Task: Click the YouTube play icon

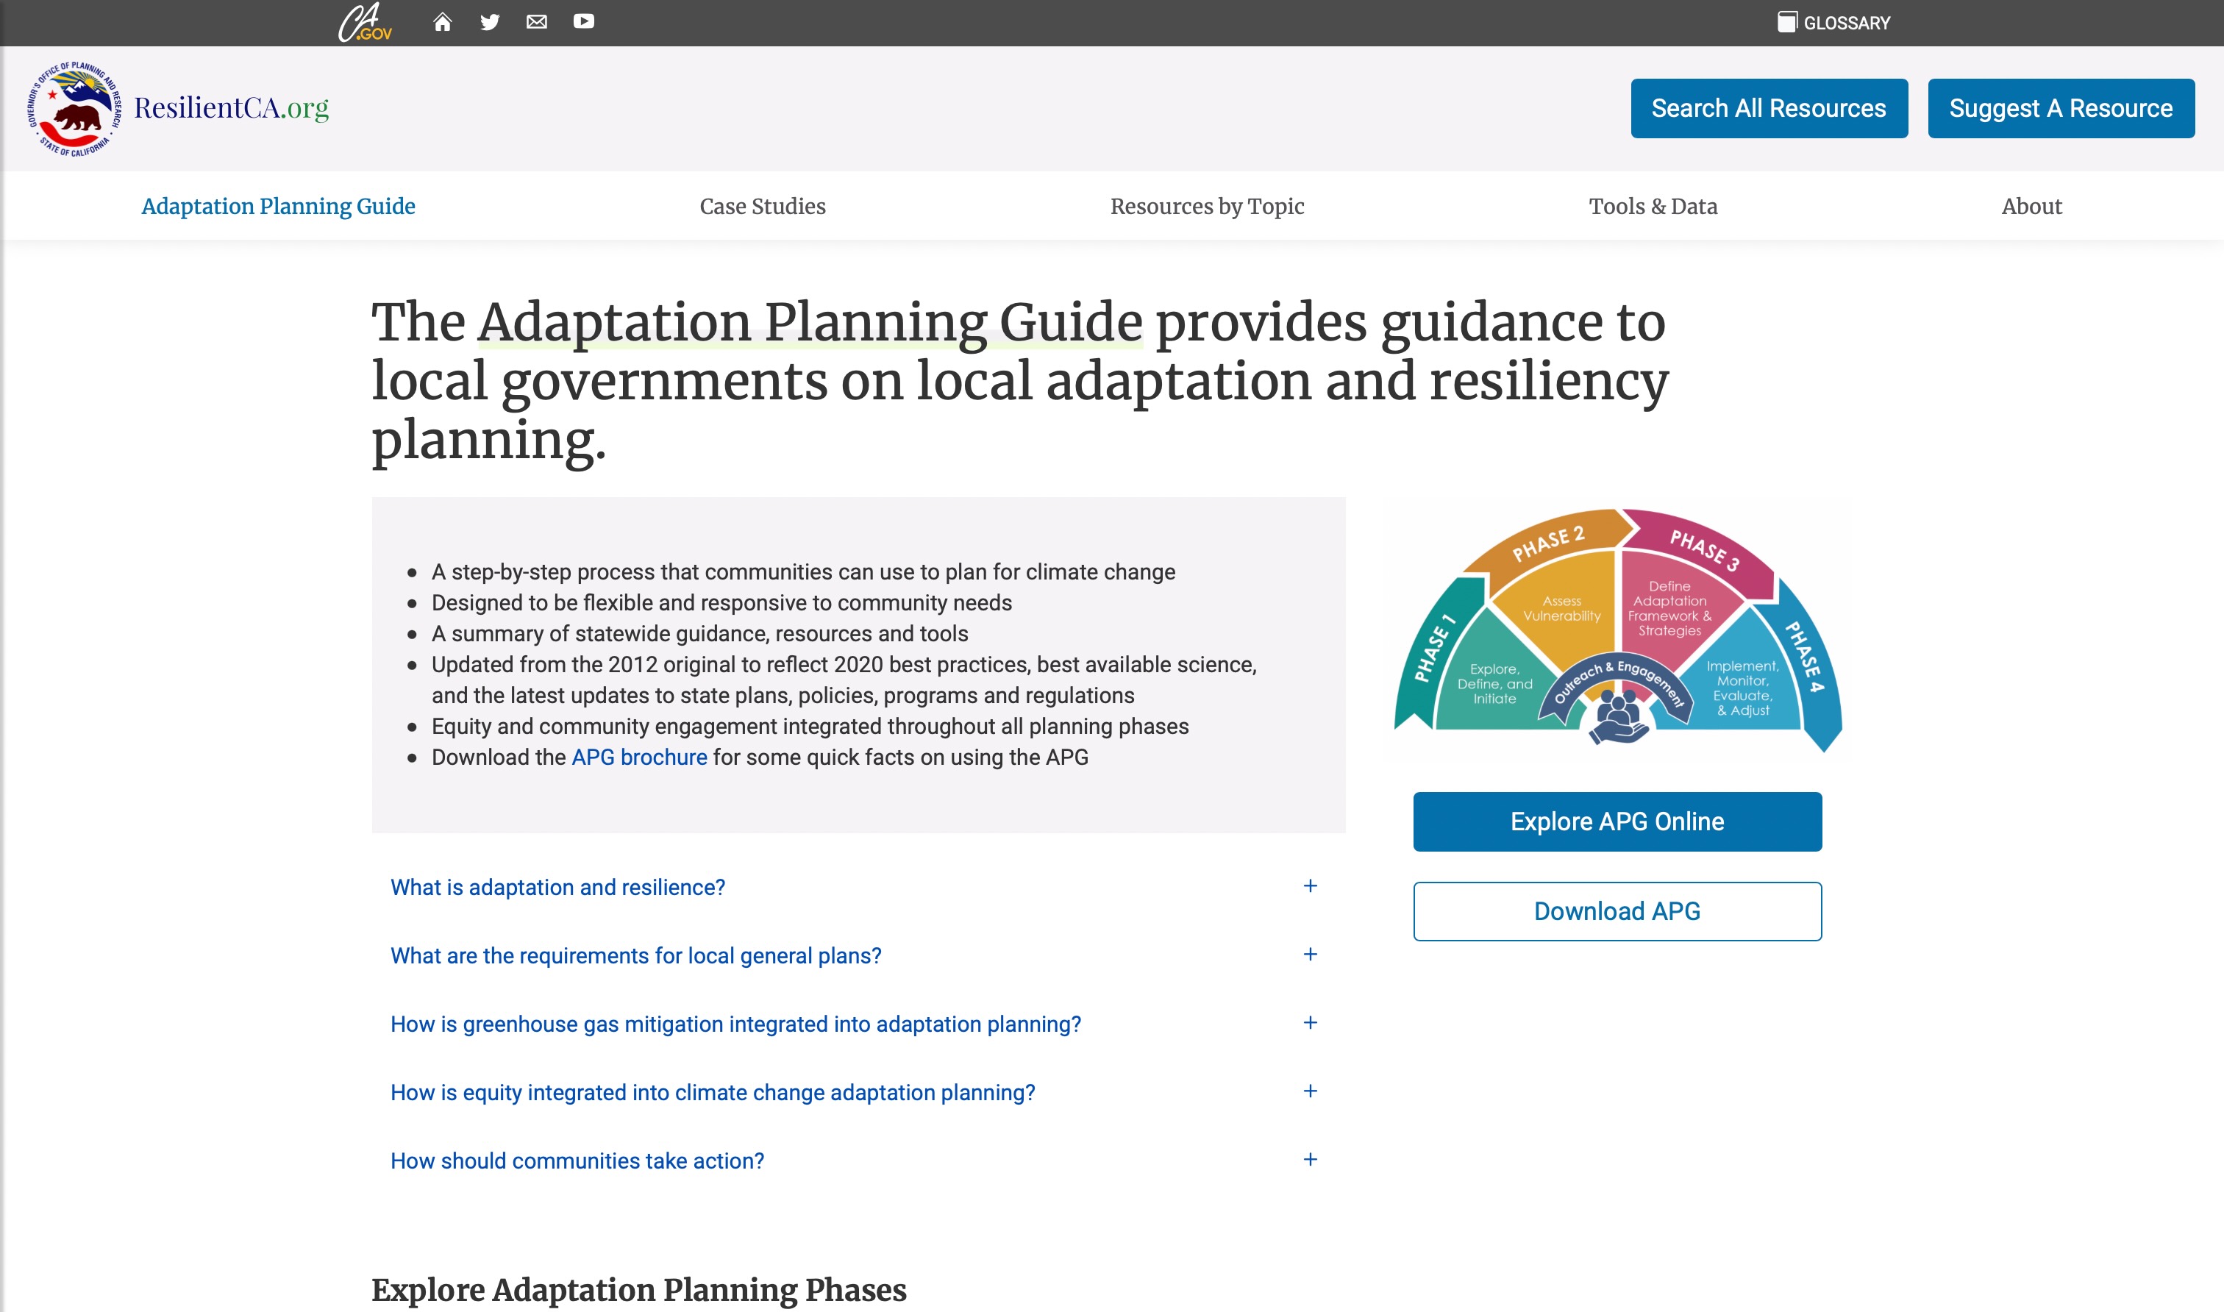Action: point(585,21)
